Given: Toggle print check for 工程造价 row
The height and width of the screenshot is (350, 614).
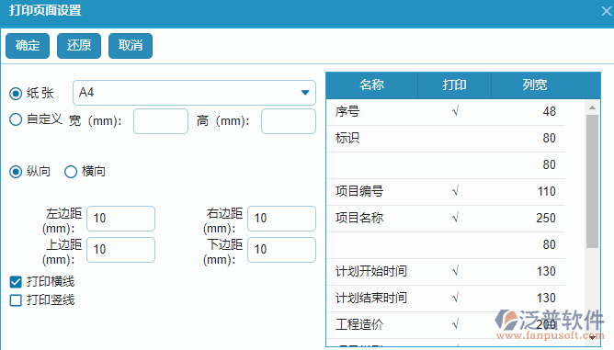Looking at the screenshot, I should (454, 325).
